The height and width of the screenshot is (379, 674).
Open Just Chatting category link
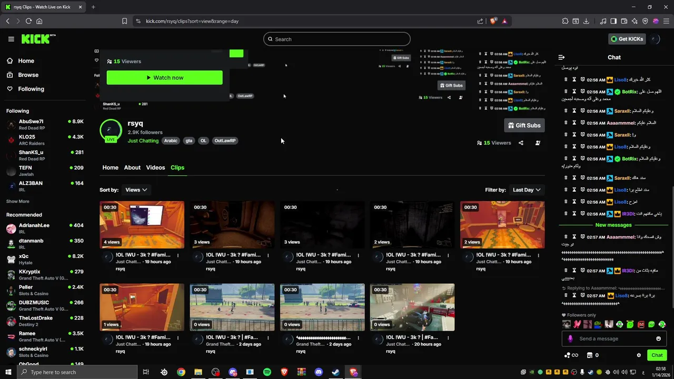tap(143, 141)
